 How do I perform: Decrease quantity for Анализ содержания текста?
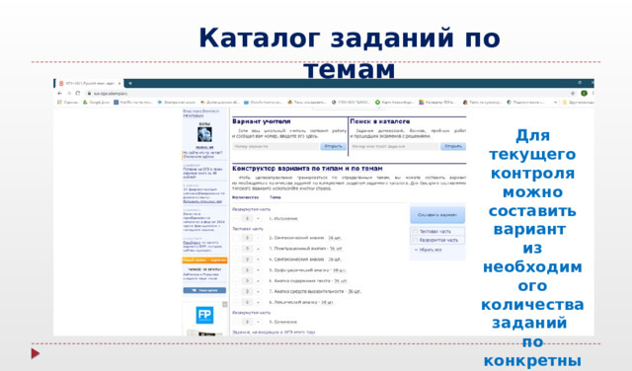[236, 281]
